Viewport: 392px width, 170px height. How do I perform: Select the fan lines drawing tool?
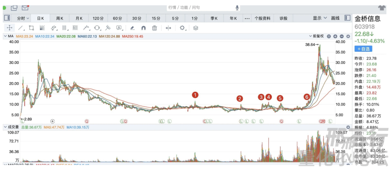coord(42,27)
